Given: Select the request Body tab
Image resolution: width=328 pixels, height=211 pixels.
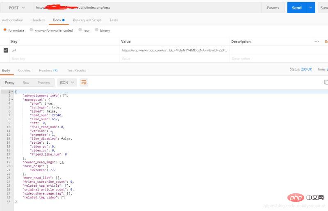Looking at the screenshot, I should (x=59, y=20).
